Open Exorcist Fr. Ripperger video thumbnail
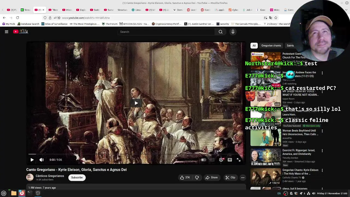This screenshot has height=197, width=350. pos(266,157)
